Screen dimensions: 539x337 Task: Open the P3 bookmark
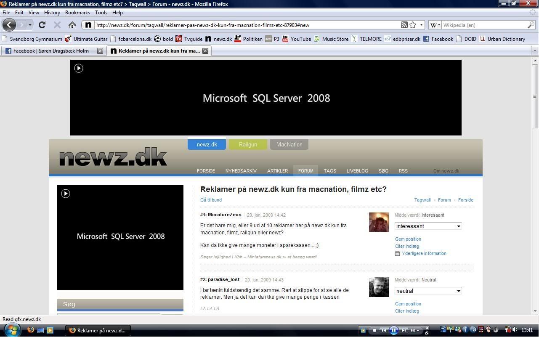pyautogui.click(x=272, y=39)
